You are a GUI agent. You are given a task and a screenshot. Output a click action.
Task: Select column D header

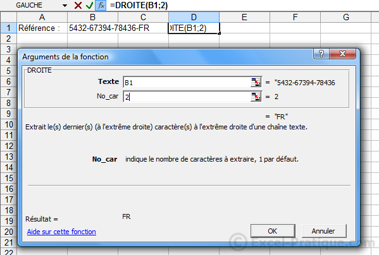(x=194, y=17)
